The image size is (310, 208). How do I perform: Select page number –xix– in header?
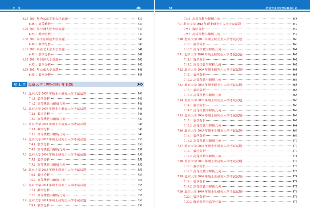(138, 8)
